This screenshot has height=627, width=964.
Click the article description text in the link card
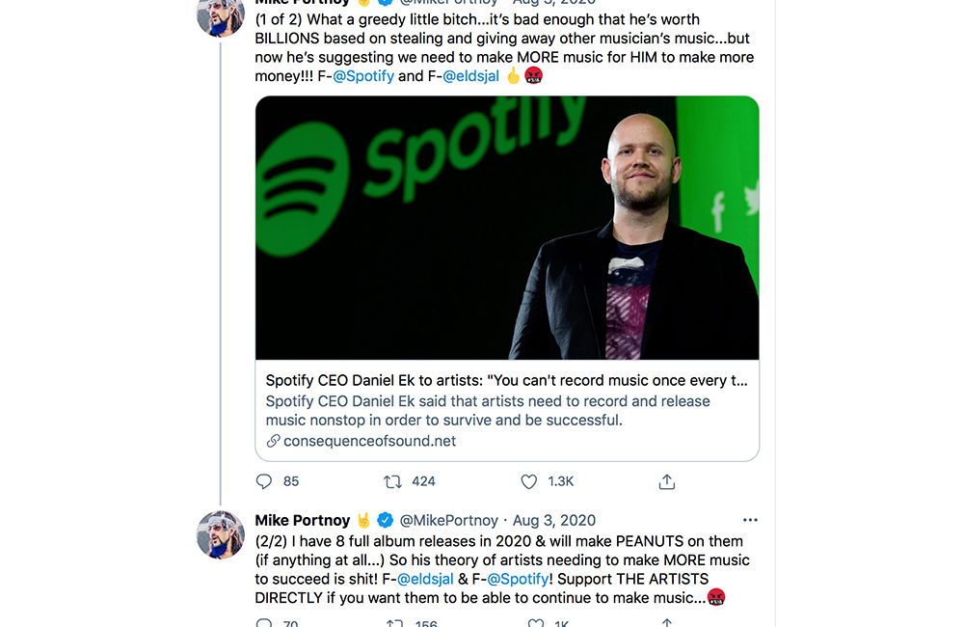tap(488, 410)
